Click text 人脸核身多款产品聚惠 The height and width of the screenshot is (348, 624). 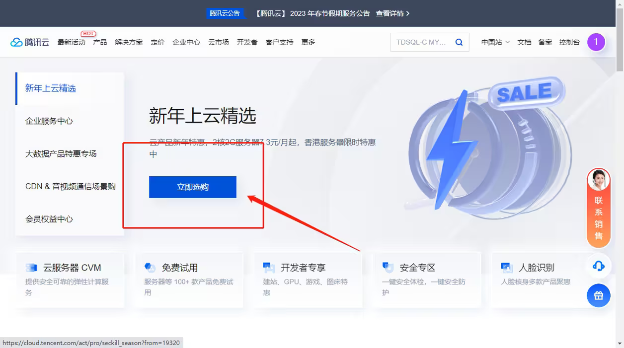tap(536, 282)
